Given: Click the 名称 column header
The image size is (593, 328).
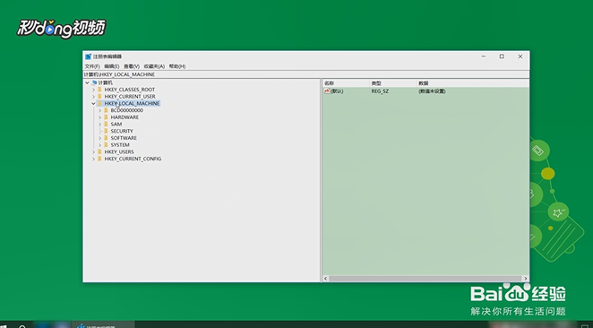Looking at the screenshot, I should [x=346, y=83].
